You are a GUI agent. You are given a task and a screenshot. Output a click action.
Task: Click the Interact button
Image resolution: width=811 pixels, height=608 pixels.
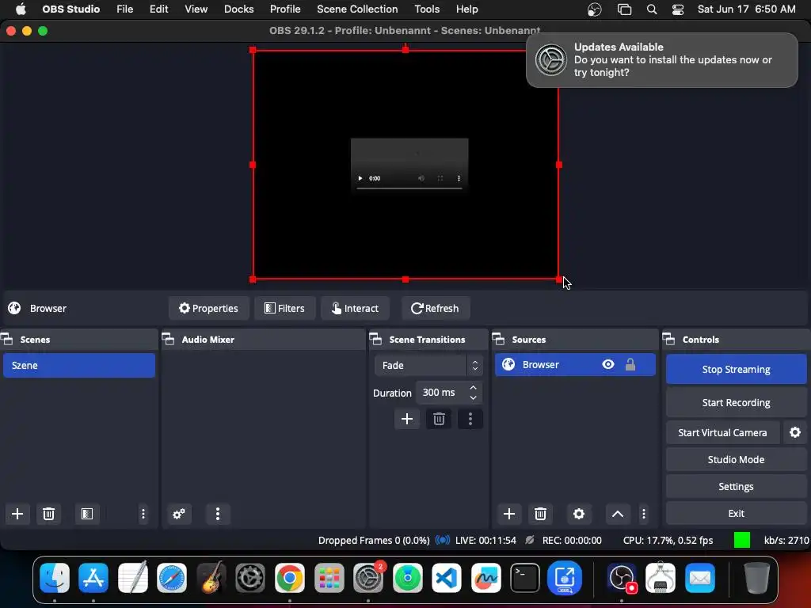(x=355, y=308)
